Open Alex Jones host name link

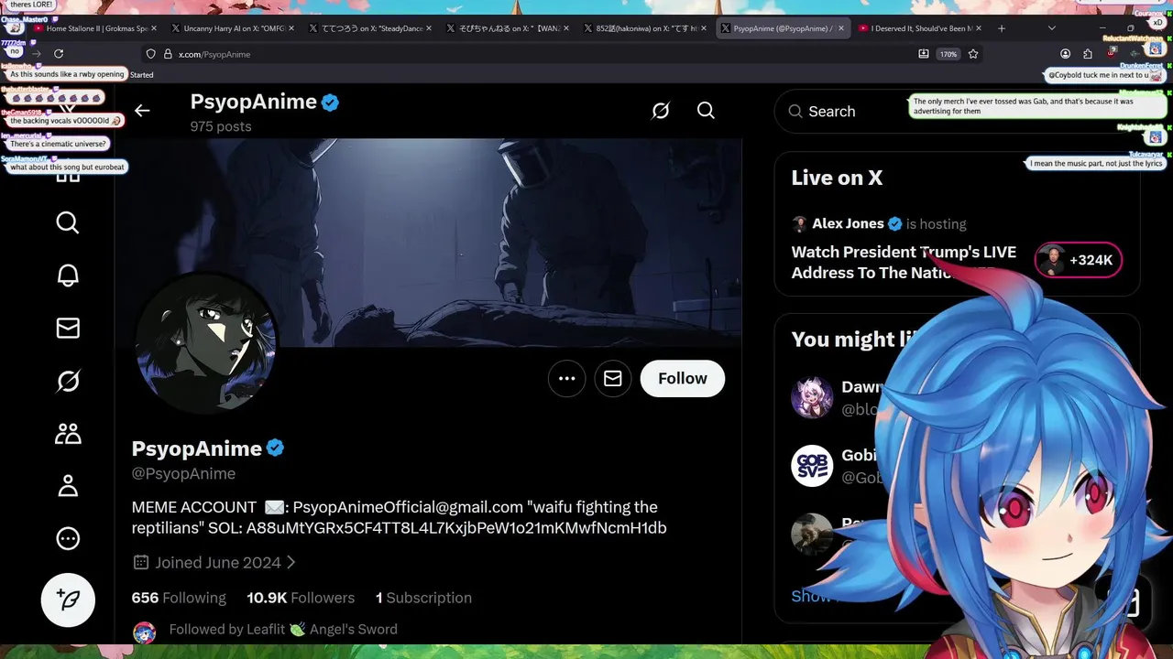pos(848,223)
